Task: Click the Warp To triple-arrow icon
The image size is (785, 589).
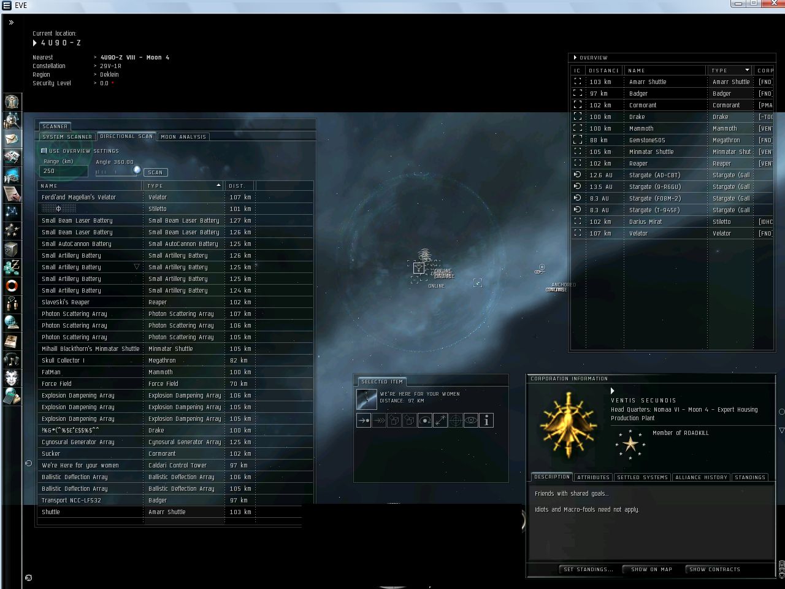Action: pyautogui.click(x=379, y=420)
